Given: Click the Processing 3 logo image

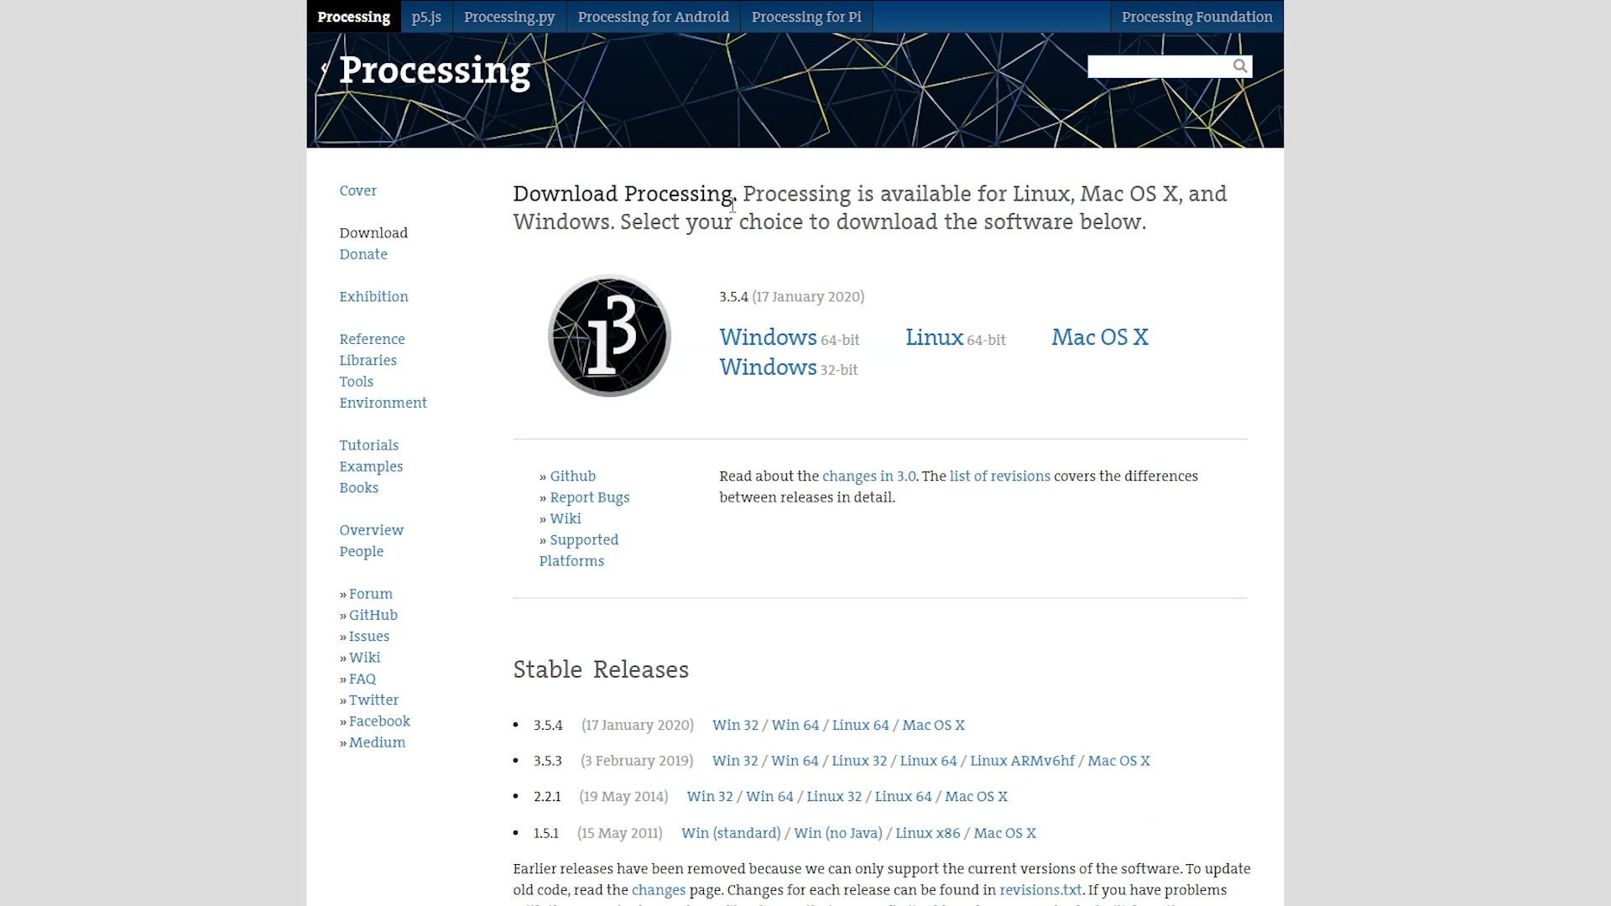Looking at the screenshot, I should click(x=609, y=336).
